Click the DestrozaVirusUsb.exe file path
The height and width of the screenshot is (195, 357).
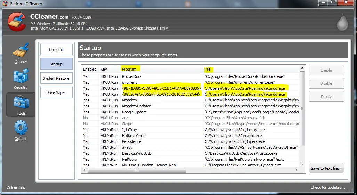tap(241, 153)
